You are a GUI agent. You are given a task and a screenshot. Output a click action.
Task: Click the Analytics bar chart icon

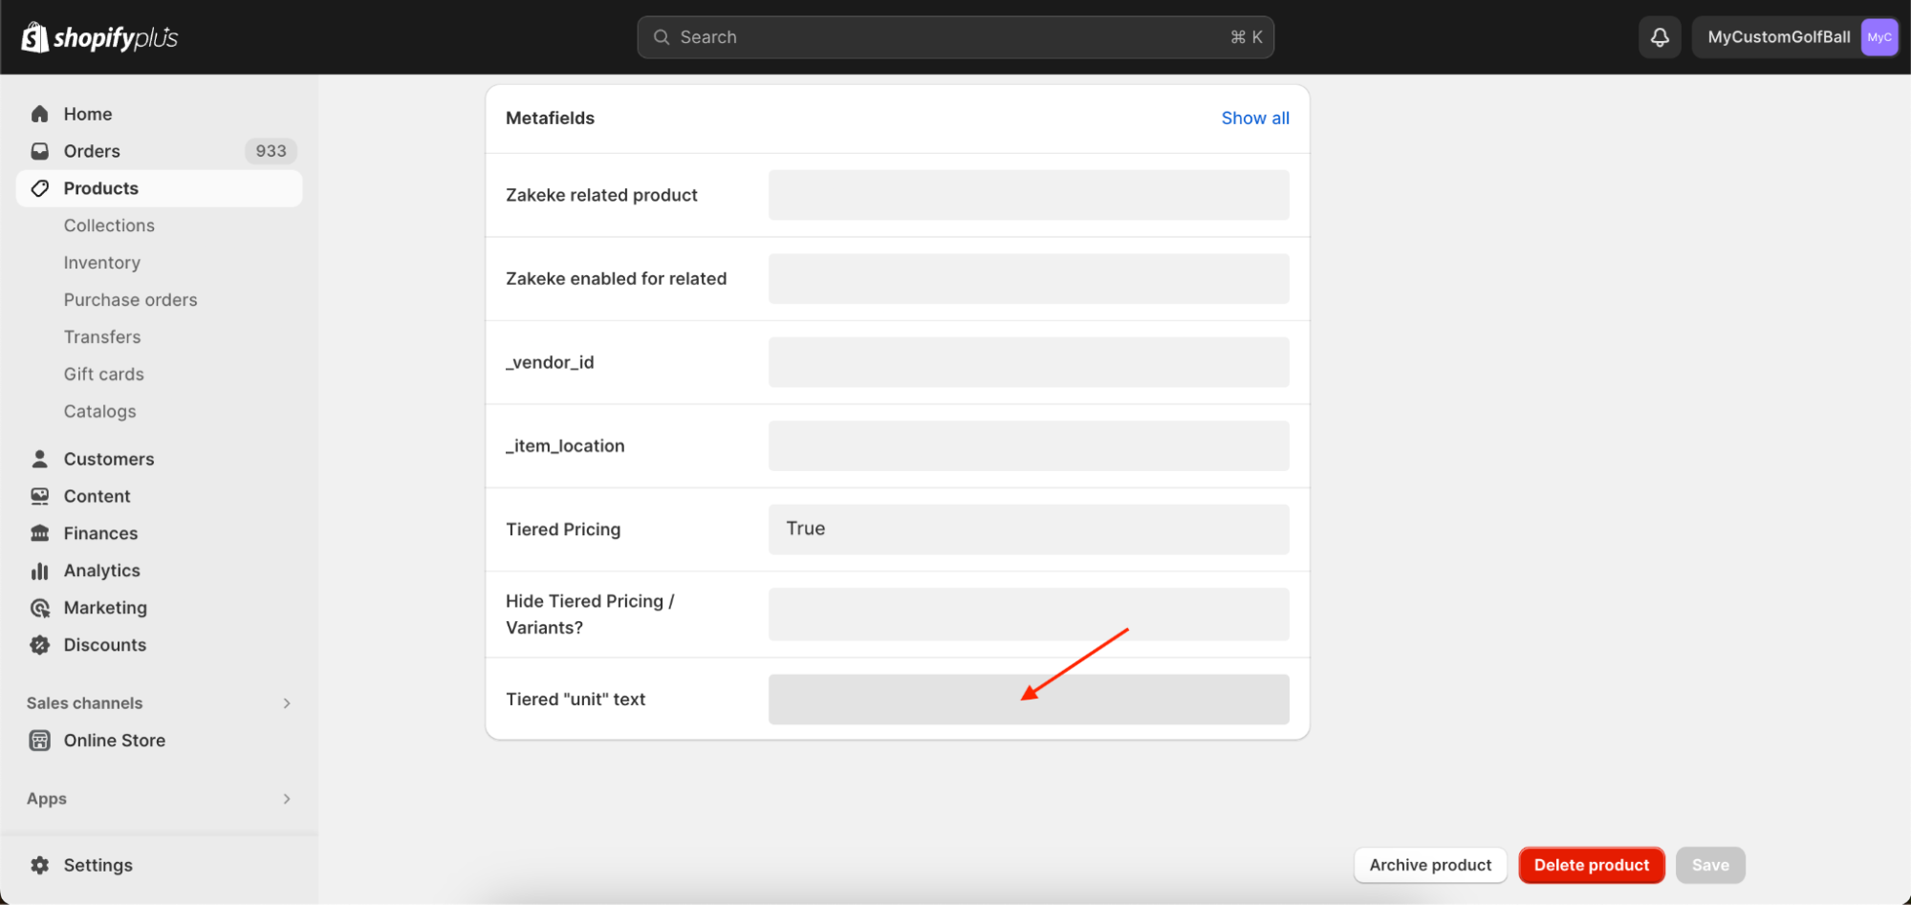click(x=39, y=571)
